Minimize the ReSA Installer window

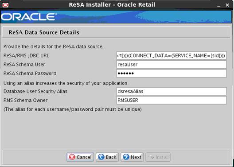point(219,5)
